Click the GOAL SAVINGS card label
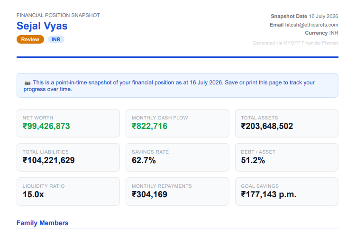356x229 pixels. point(260,186)
